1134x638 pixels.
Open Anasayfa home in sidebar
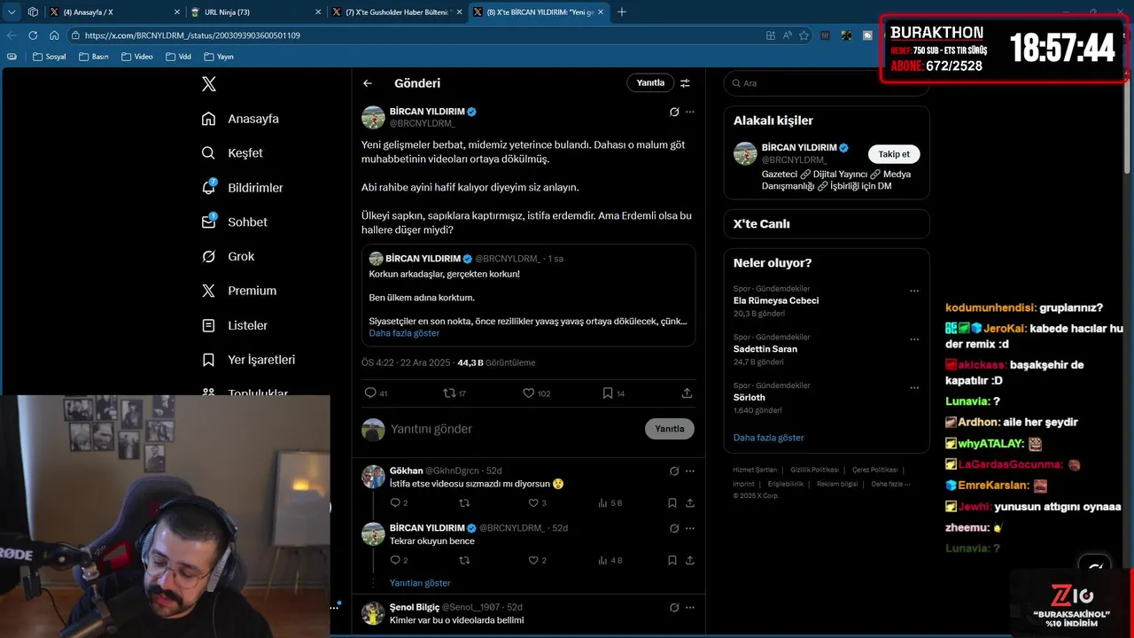240,119
